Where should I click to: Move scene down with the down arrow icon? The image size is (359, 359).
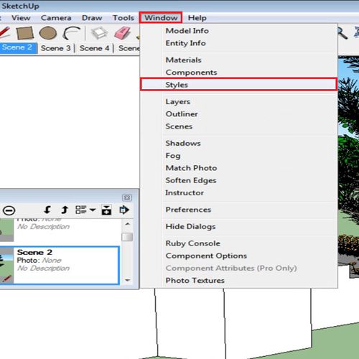[x=47, y=210]
